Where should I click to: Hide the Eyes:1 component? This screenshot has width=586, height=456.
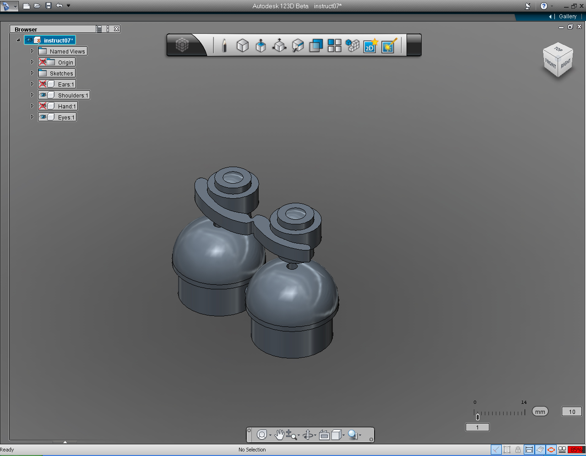(x=43, y=117)
